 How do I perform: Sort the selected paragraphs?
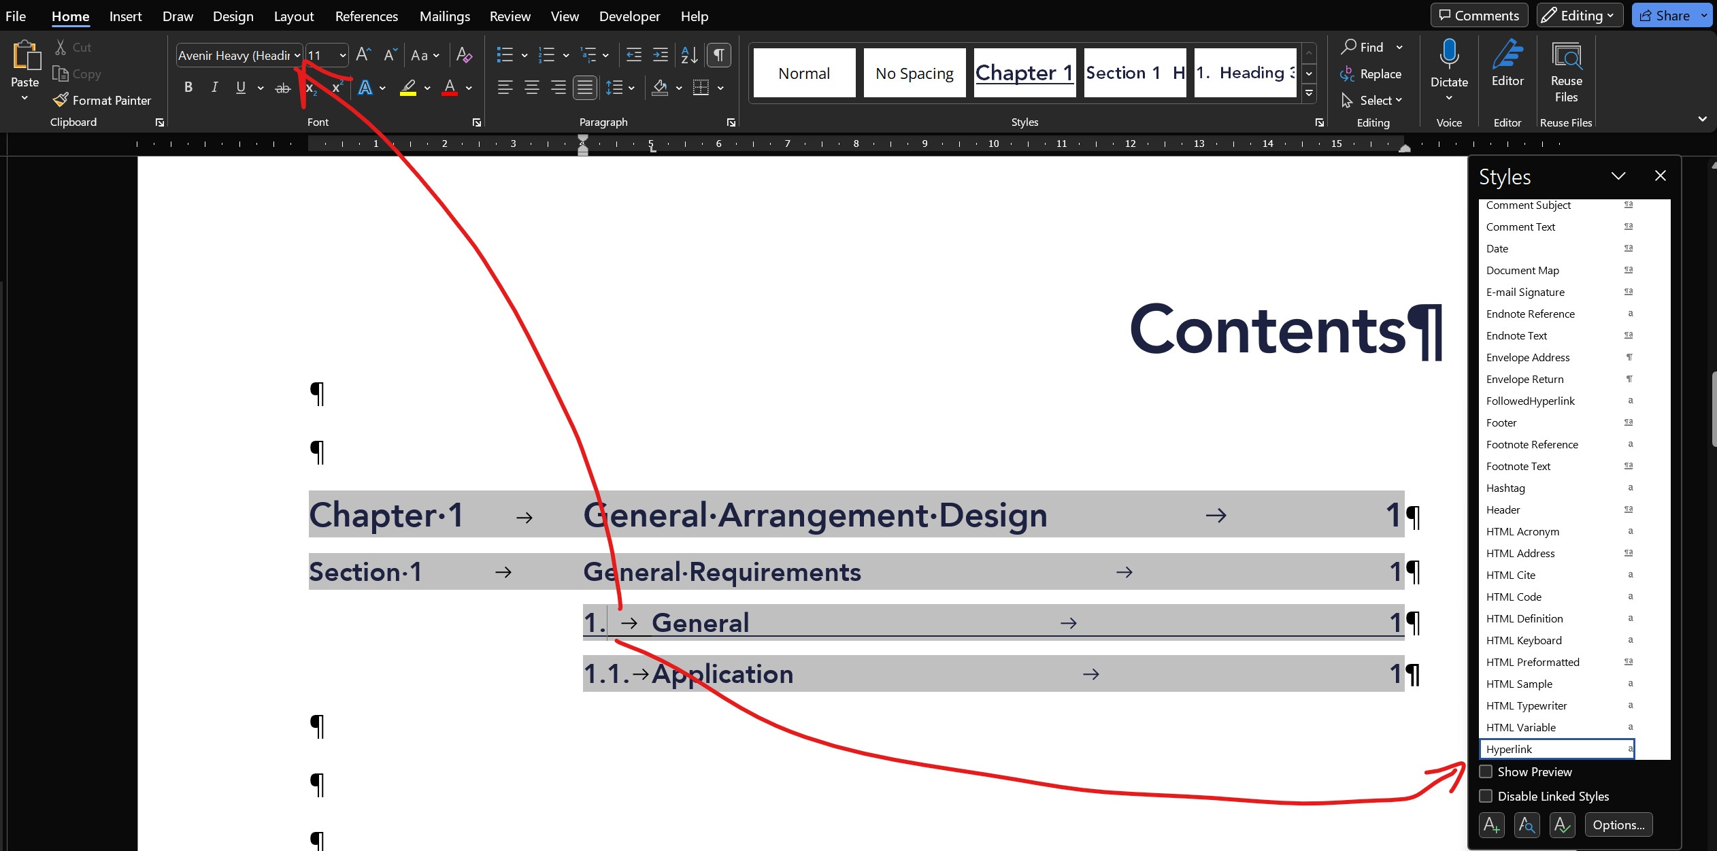689,55
